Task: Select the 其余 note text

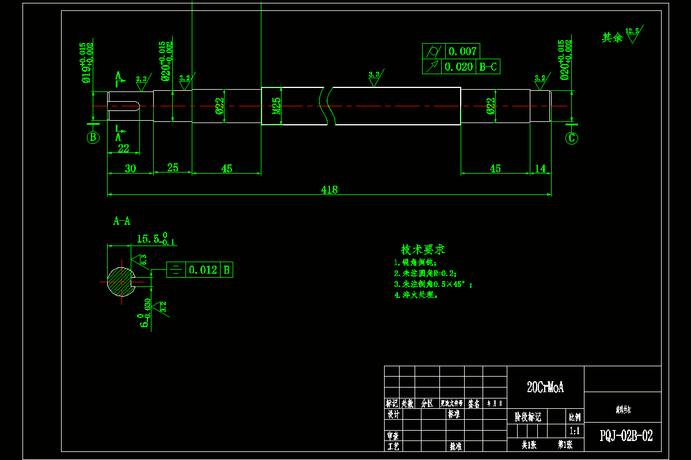Action: [612, 37]
